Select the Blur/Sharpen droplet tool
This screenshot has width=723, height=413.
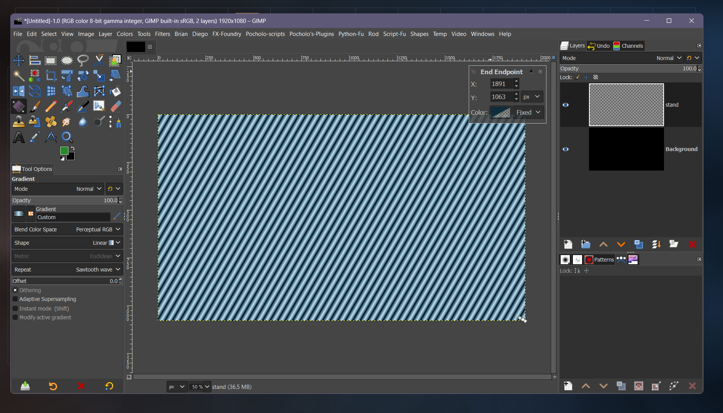point(83,122)
